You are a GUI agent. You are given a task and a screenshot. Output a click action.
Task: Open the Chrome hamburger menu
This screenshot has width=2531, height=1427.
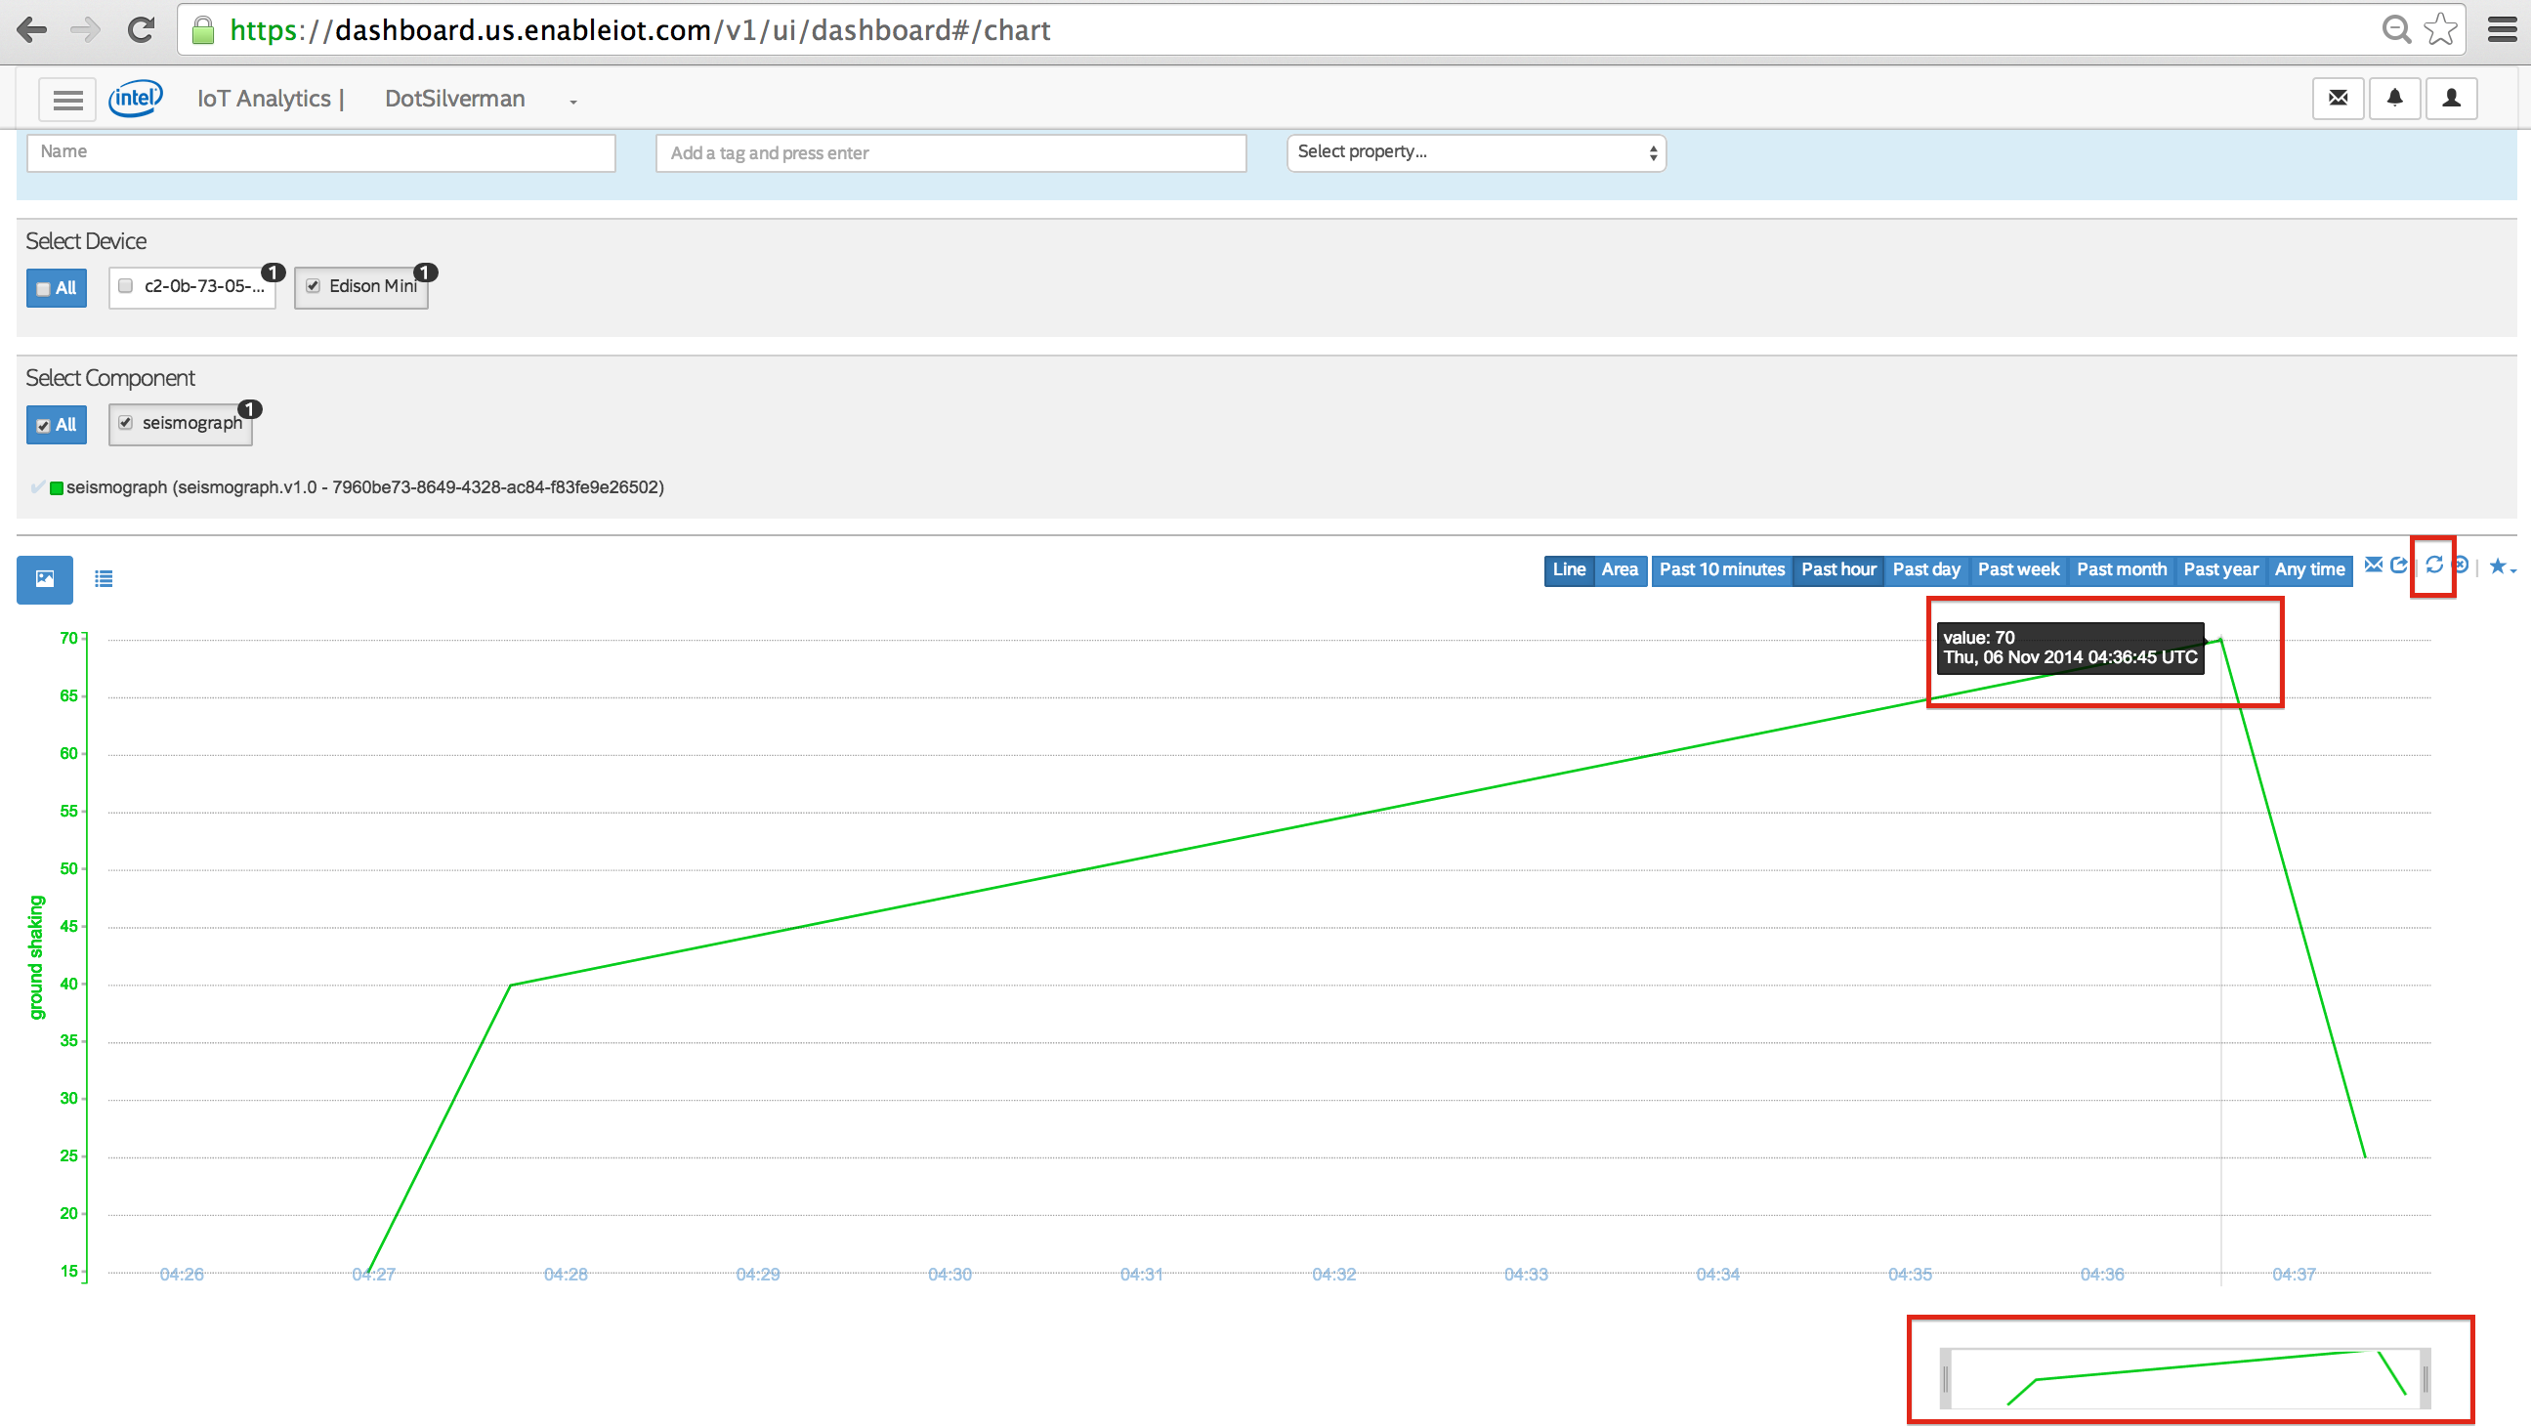(2502, 30)
